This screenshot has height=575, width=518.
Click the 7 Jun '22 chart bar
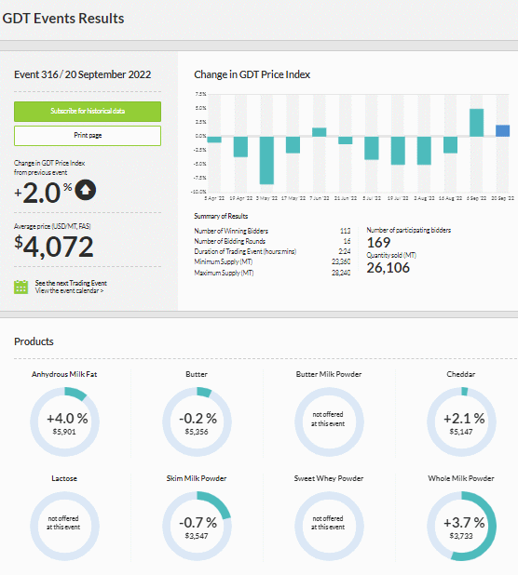tap(319, 132)
